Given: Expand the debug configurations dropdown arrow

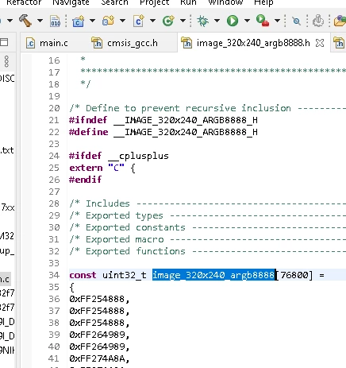Looking at the screenshot, I should [x=217, y=21].
